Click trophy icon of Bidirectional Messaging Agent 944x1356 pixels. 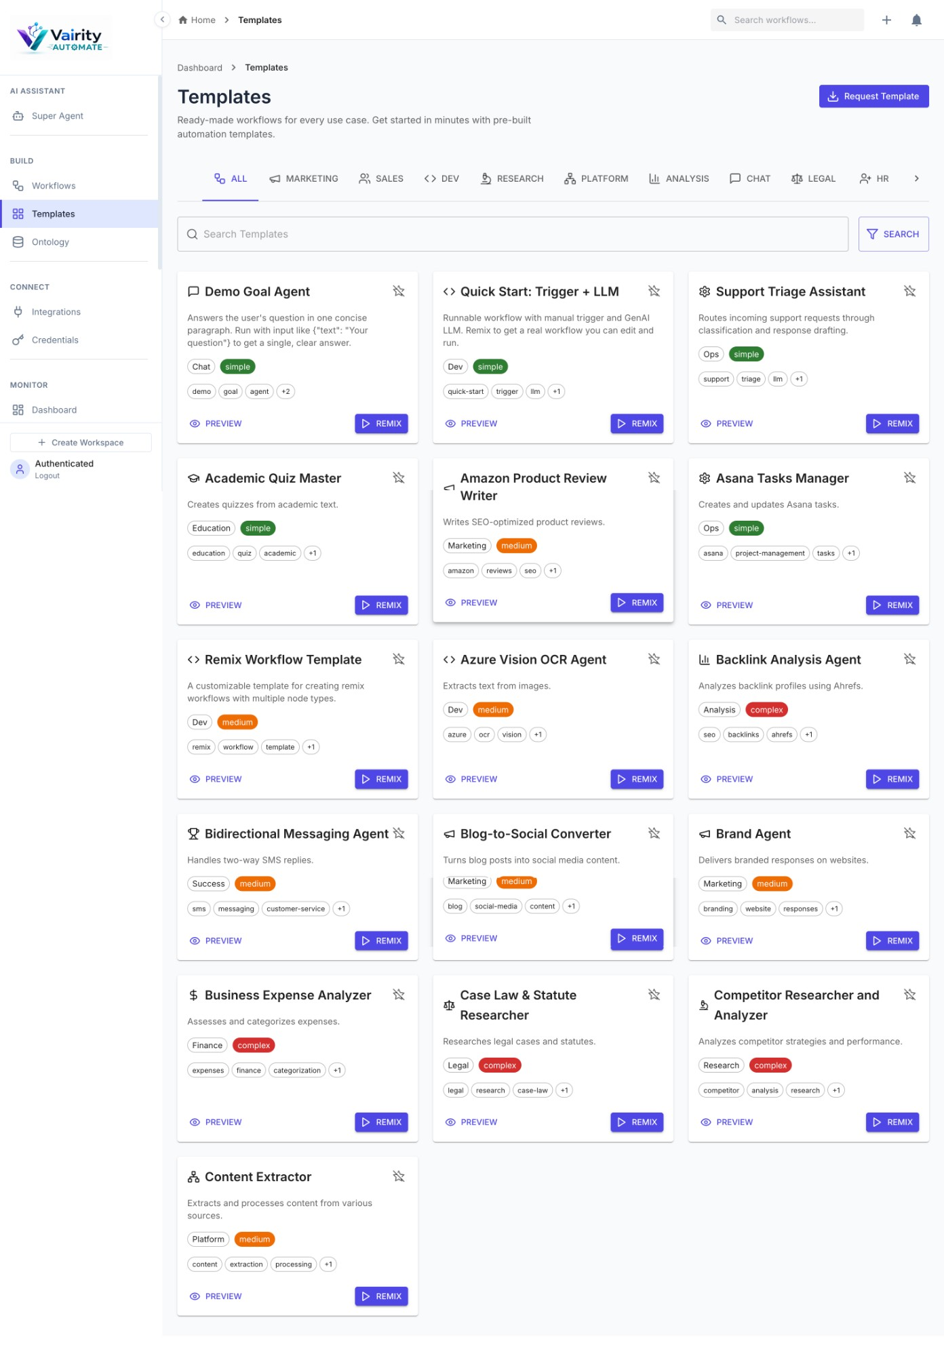click(193, 834)
